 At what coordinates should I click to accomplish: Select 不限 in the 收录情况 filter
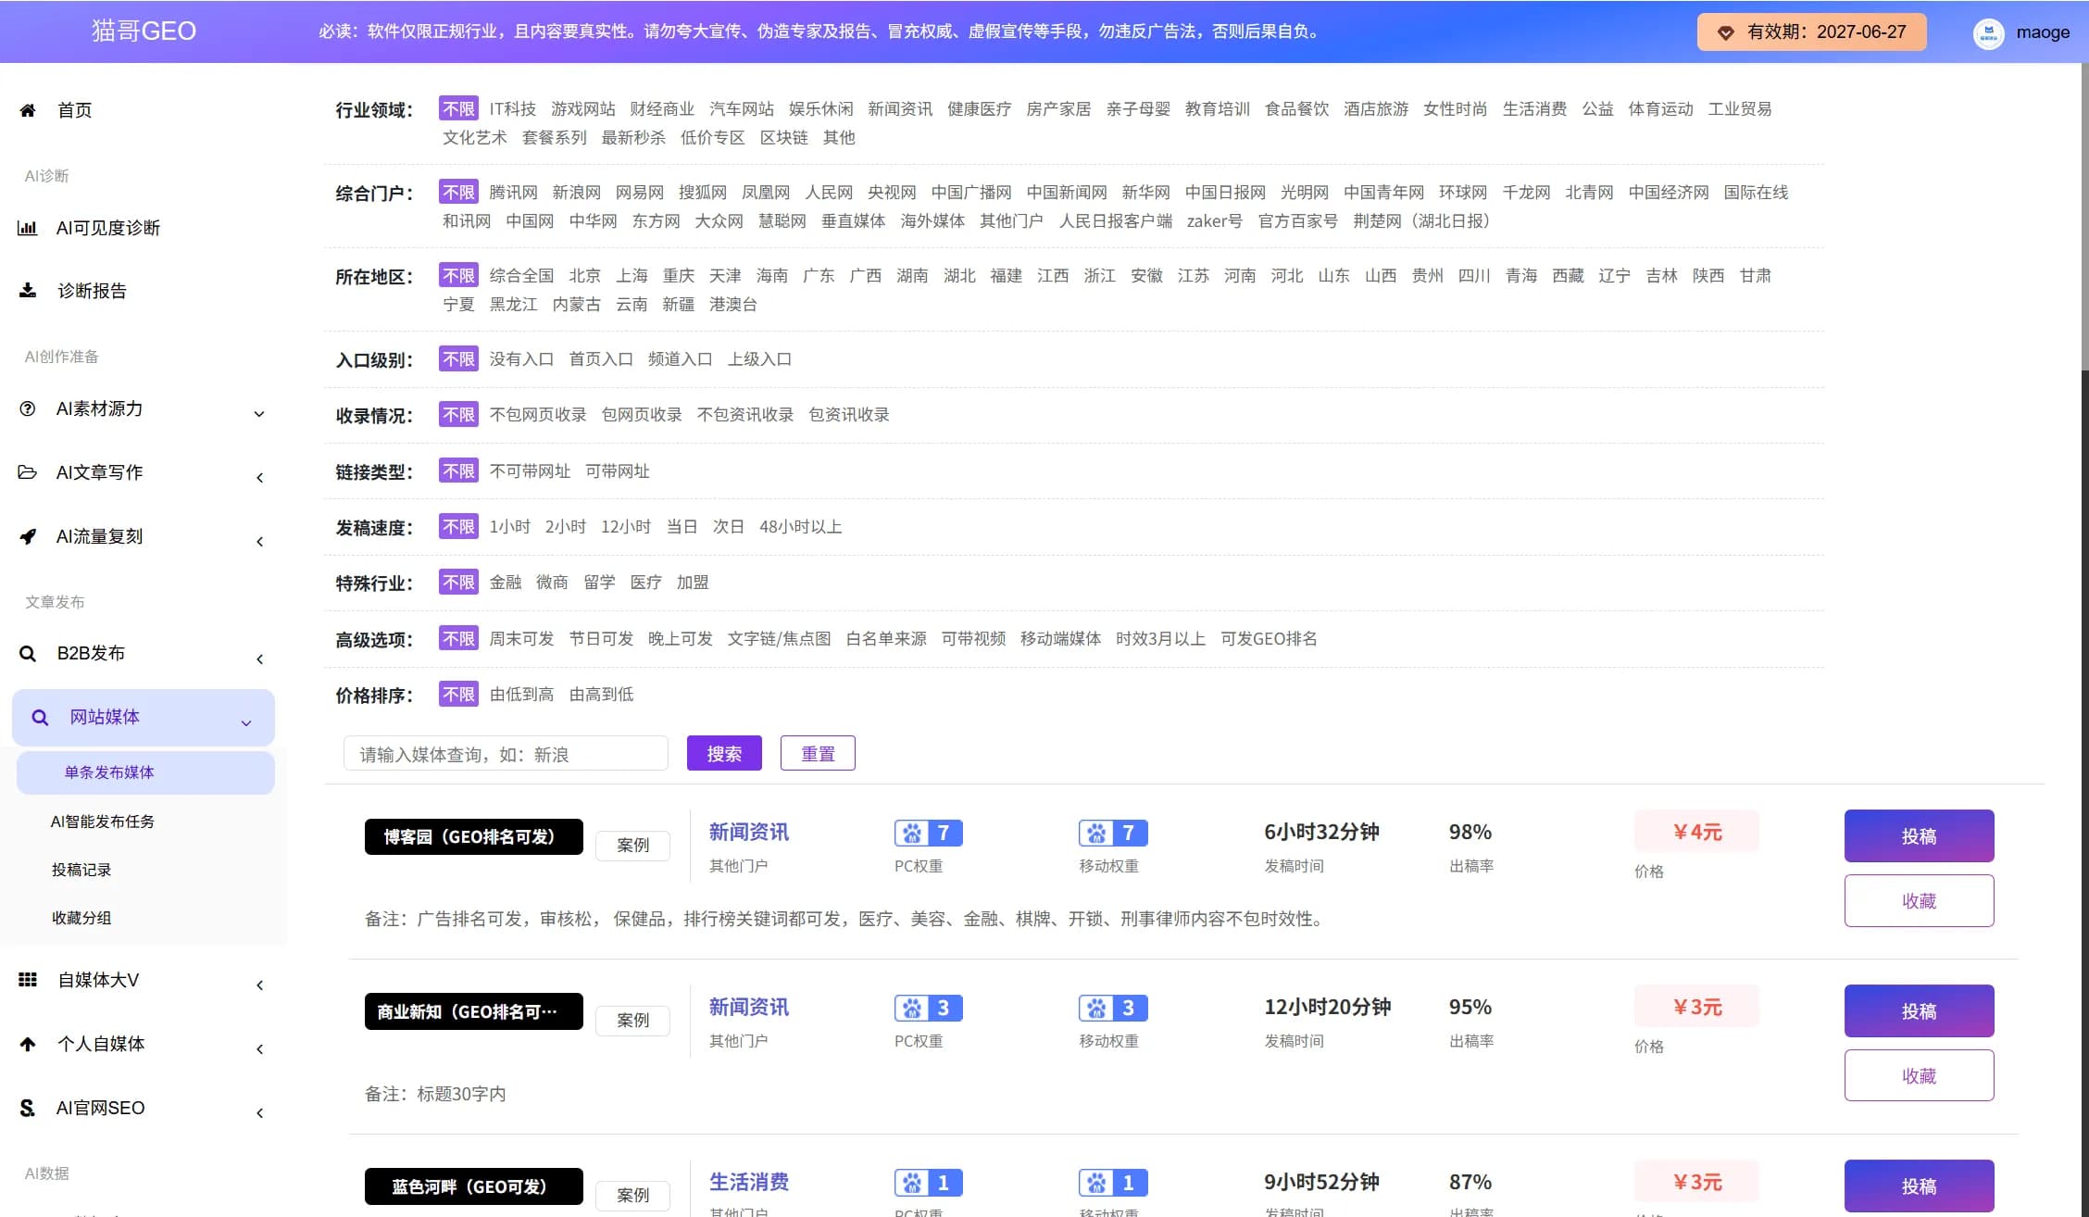458,415
